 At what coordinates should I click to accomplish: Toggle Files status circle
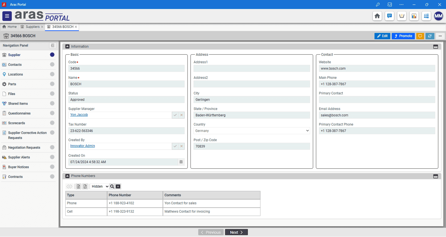tap(52, 94)
